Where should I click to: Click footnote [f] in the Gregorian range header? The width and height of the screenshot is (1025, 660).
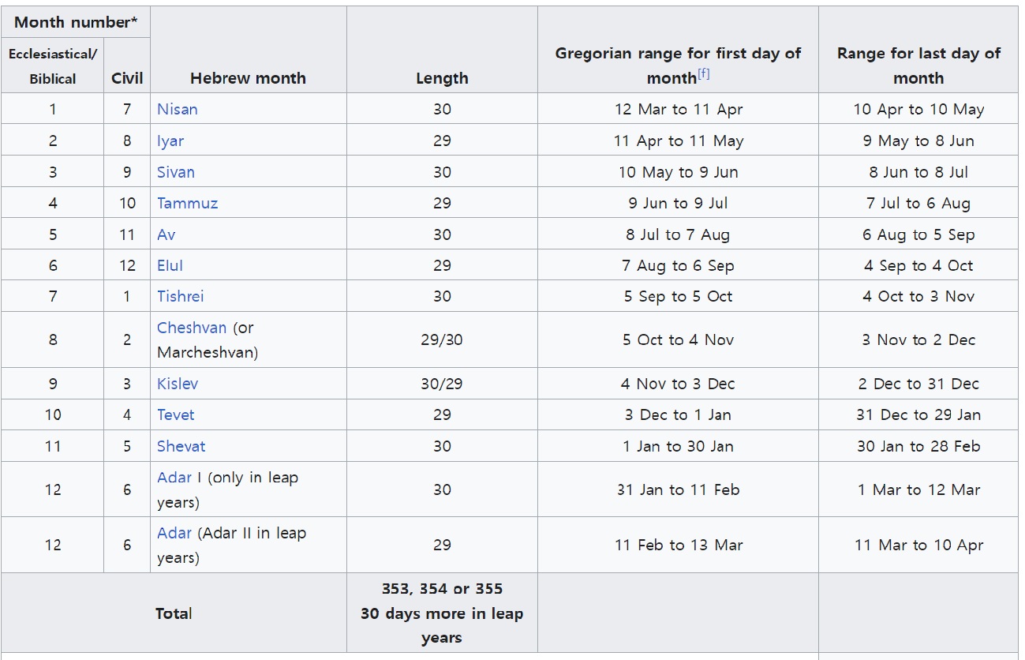[703, 73]
